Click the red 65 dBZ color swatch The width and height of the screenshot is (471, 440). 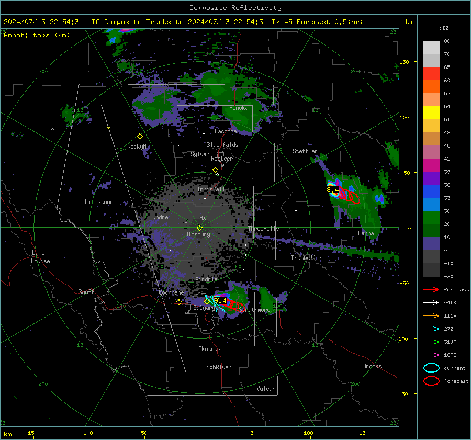431,73
